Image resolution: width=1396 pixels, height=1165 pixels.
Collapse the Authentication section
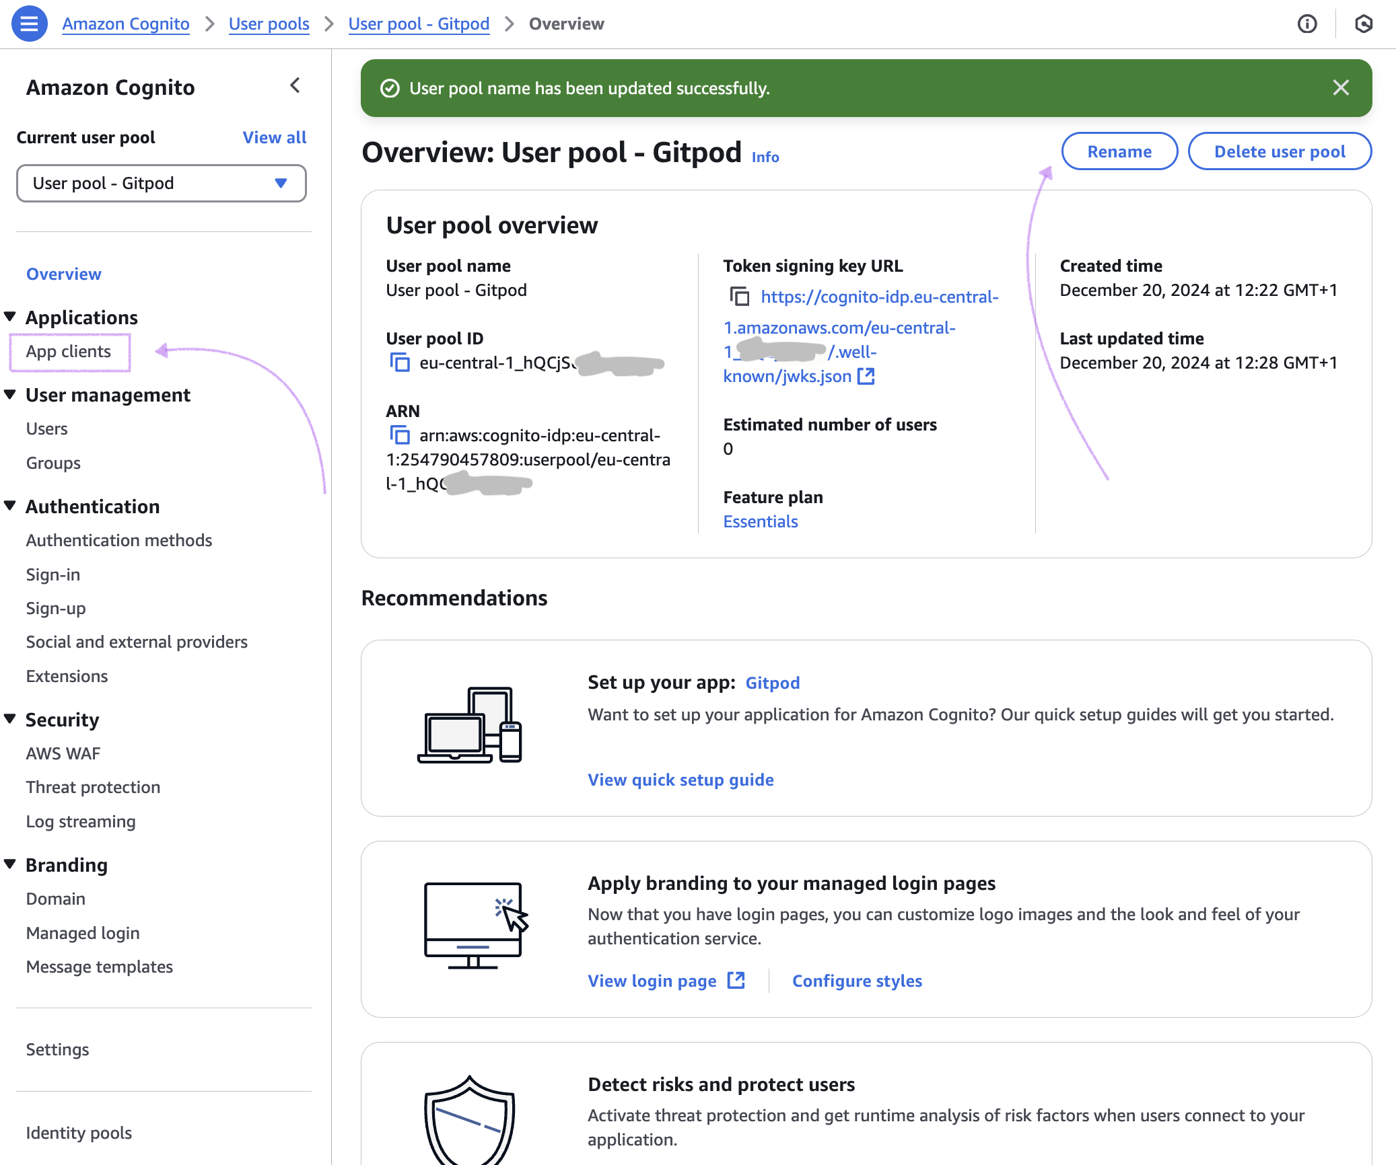coord(10,506)
